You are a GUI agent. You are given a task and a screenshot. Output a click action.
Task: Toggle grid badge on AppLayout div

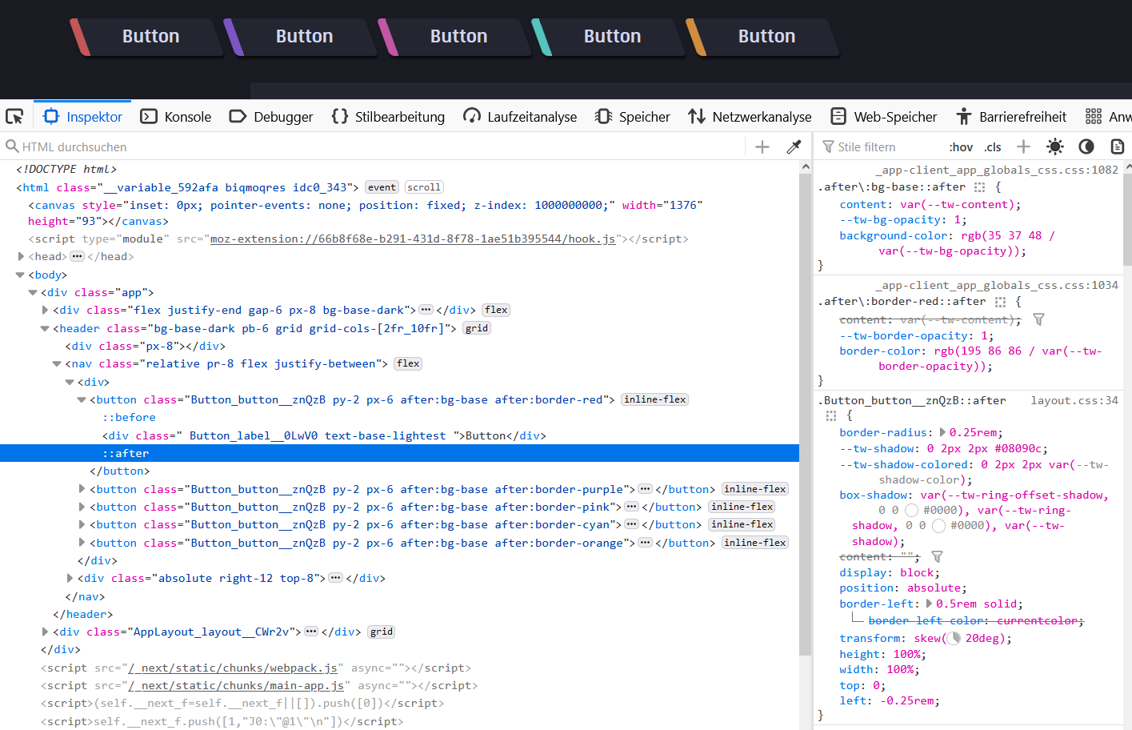382,632
